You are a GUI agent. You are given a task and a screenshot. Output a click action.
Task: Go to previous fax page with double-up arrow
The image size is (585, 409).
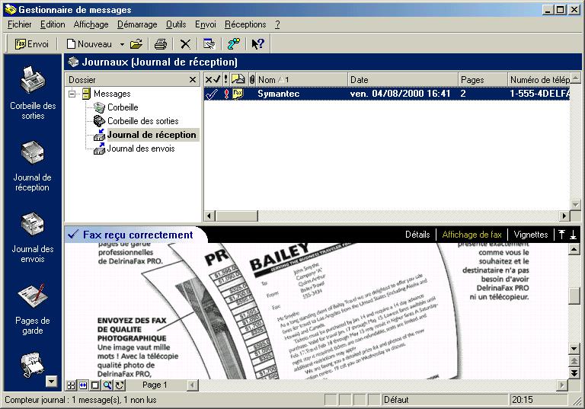pyautogui.click(x=574, y=361)
